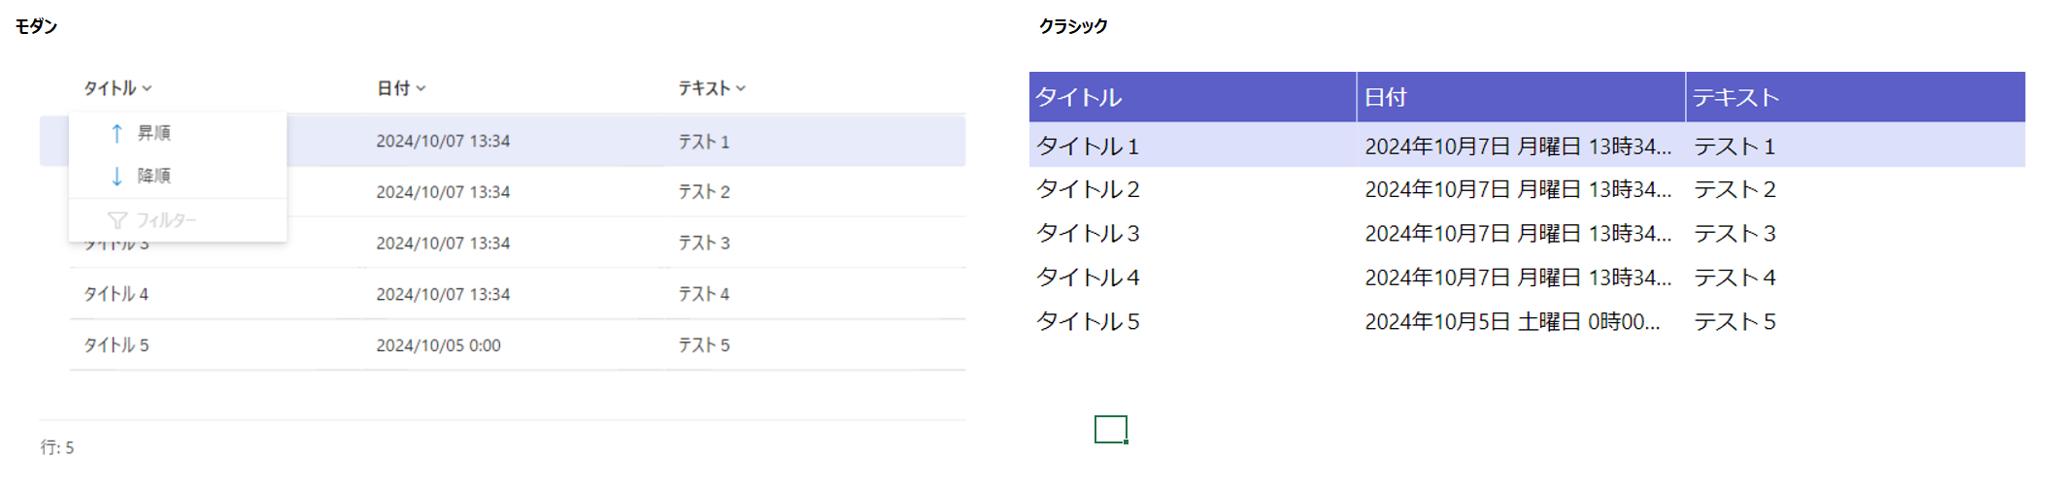This screenshot has height=490, width=2054.
Task: Expand the タイトル column chevron
Action: (x=147, y=88)
